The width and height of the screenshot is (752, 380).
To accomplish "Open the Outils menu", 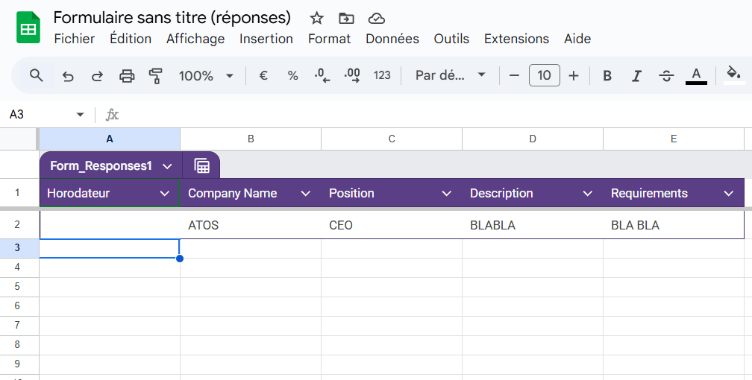I will 451,39.
